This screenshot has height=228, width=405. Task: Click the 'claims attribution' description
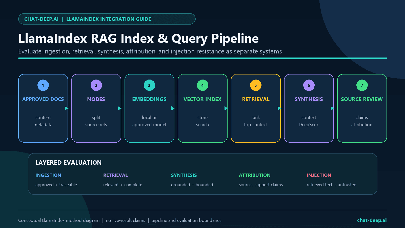point(362,121)
